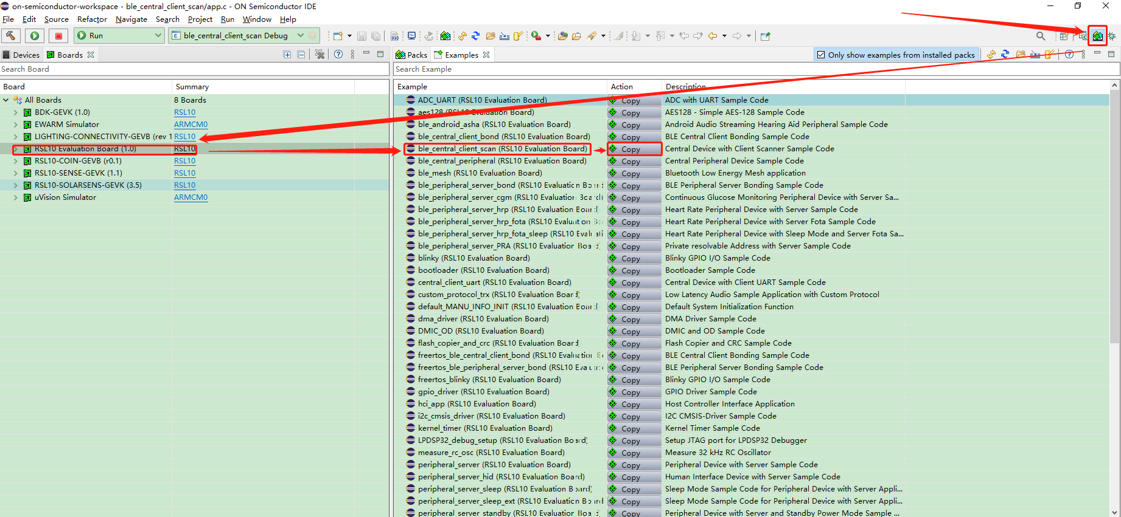1121x517 pixels.
Task: Click the blue refresh arrows in main toolbar
Action: click(x=476, y=36)
